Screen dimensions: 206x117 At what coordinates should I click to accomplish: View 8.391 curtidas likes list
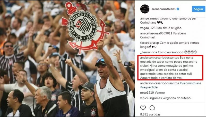pyautogui.click(x=150, y=114)
